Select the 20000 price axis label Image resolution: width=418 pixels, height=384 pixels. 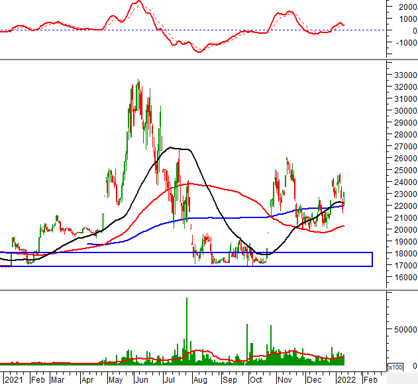[x=404, y=230]
